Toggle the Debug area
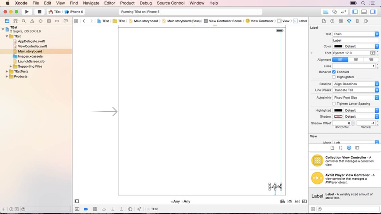Viewport: 381px width, 214px height. 364,12
